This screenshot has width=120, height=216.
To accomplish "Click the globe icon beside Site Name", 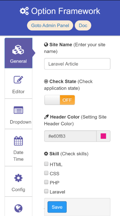I will (x=46, y=45).
